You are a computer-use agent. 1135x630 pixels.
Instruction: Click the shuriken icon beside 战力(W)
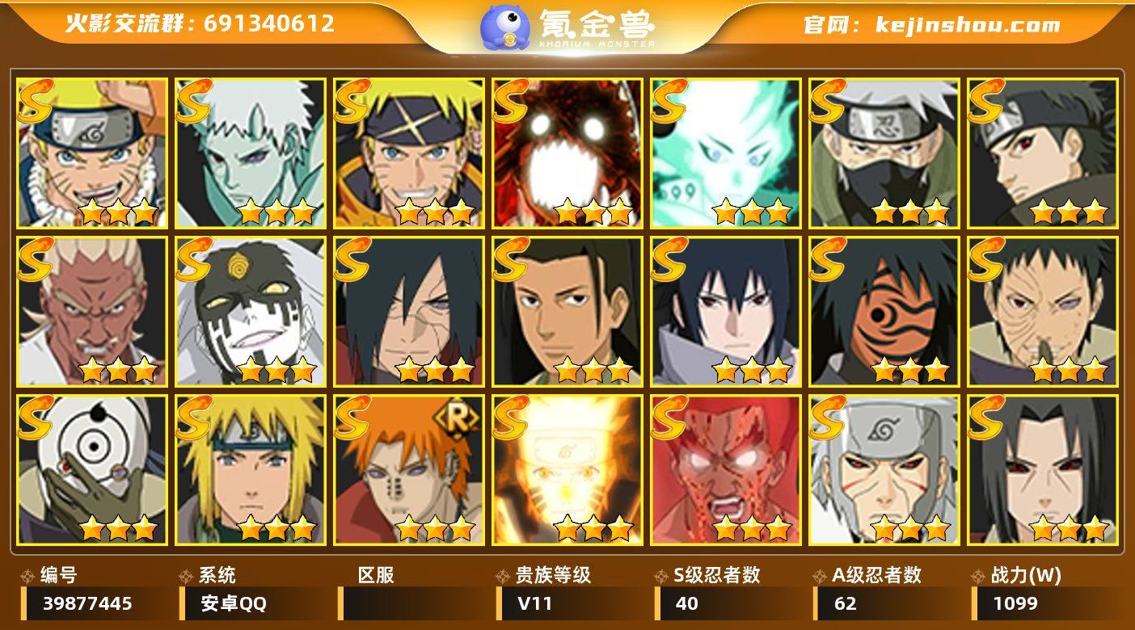point(979,576)
